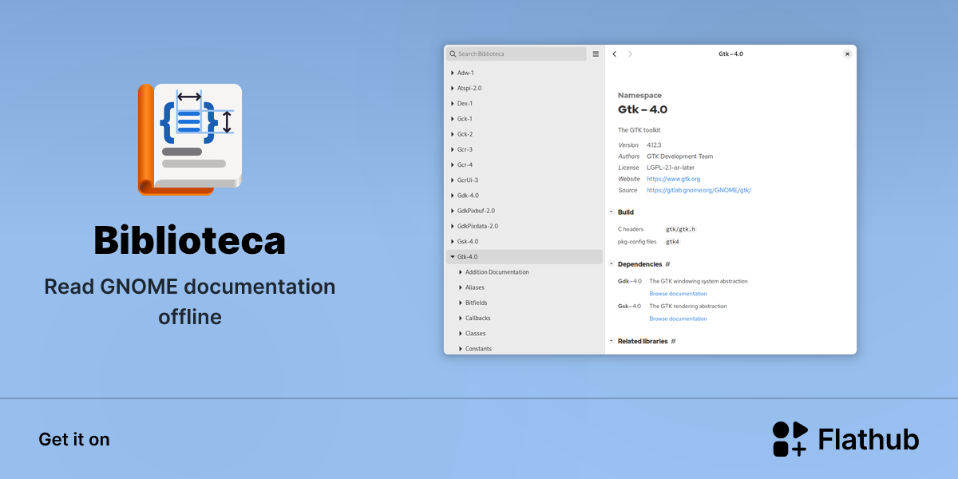Click the Dependencies anchor hash link
Image resolution: width=958 pixels, height=479 pixels.
[x=667, y=264]
